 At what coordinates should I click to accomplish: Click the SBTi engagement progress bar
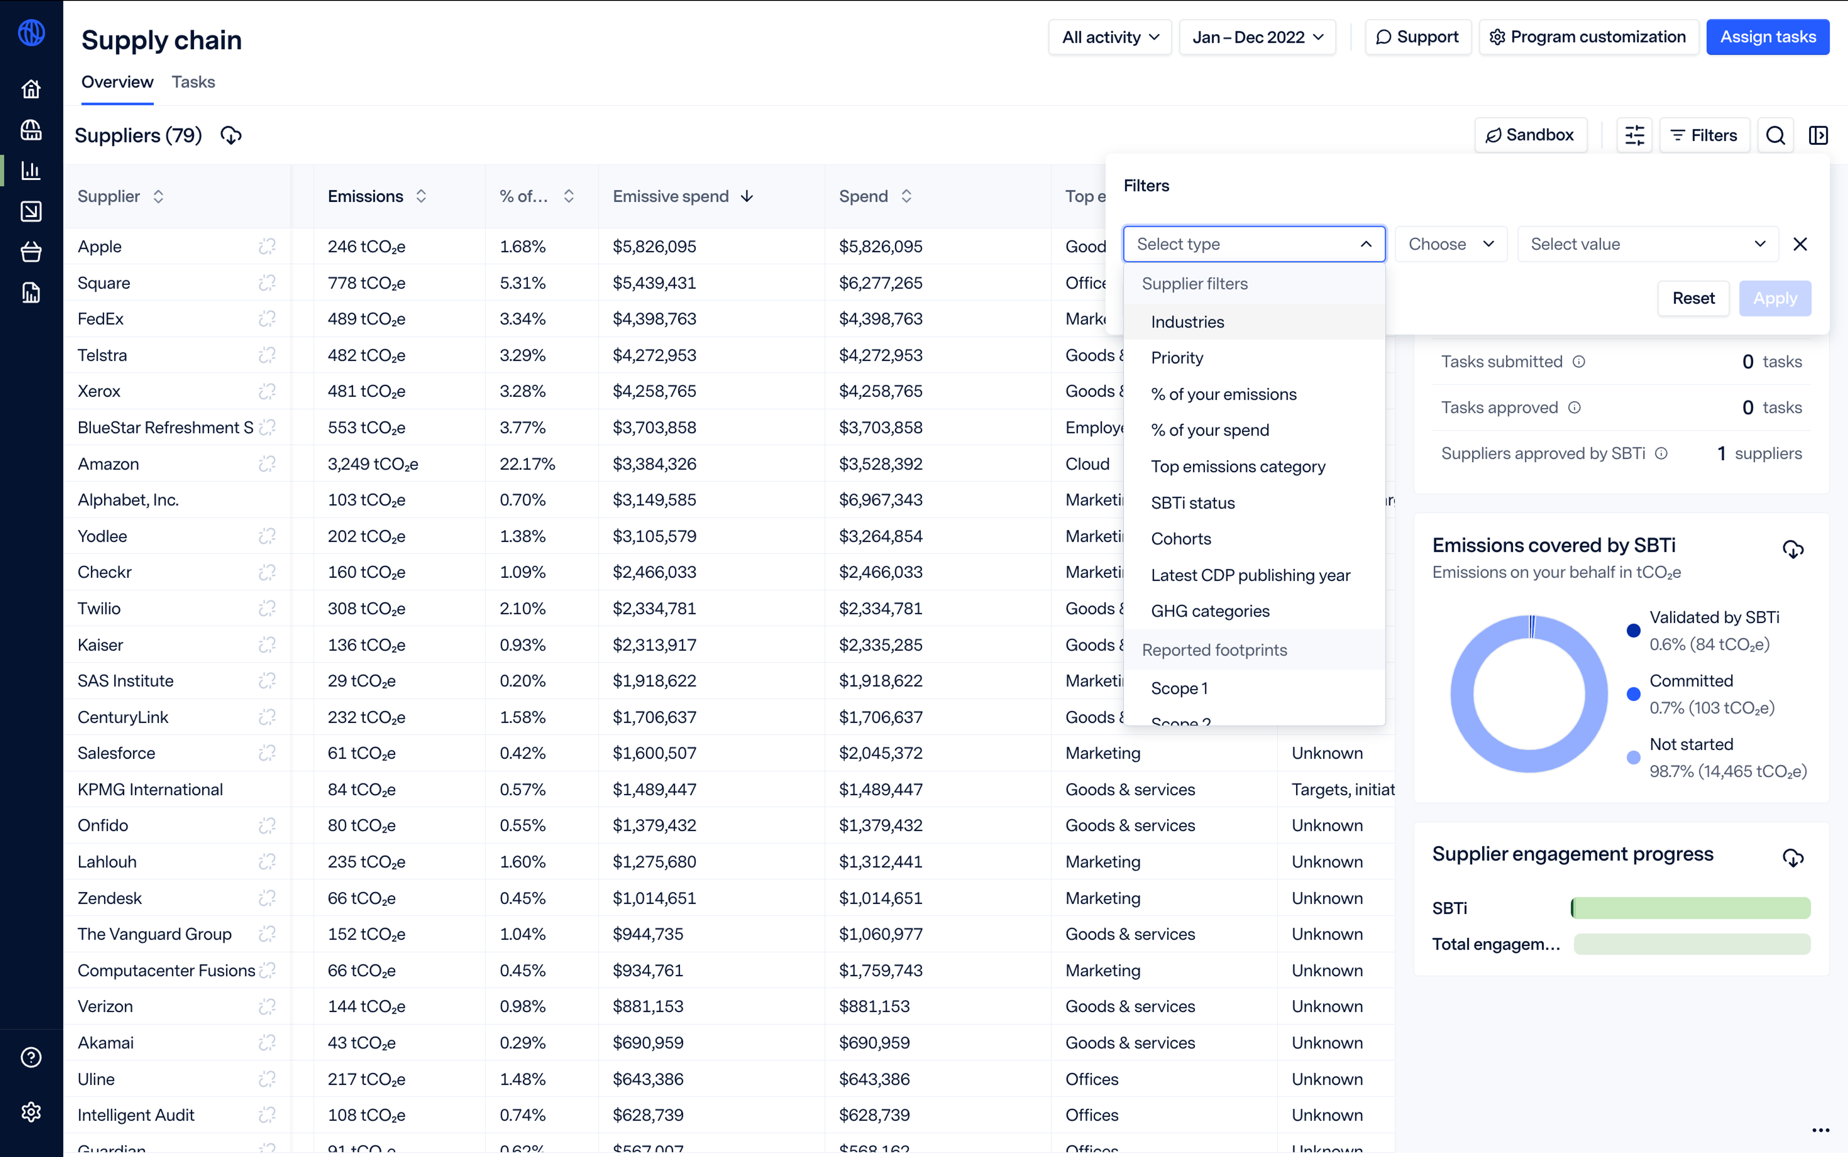pos(1690,907)
